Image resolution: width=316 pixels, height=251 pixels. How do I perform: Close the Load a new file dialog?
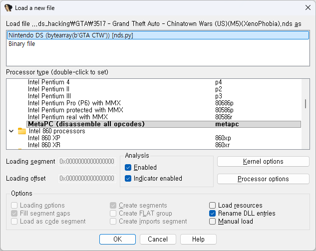point(308,7)
